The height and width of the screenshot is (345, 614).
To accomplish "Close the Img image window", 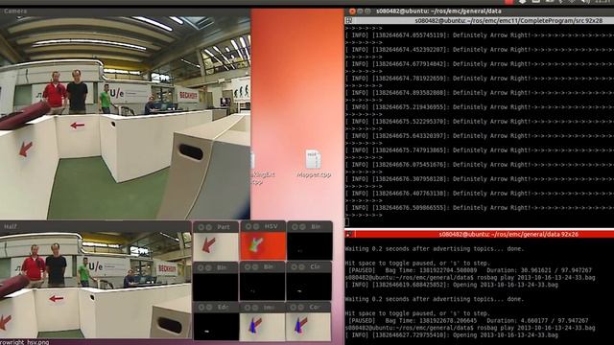I will 248,308.
